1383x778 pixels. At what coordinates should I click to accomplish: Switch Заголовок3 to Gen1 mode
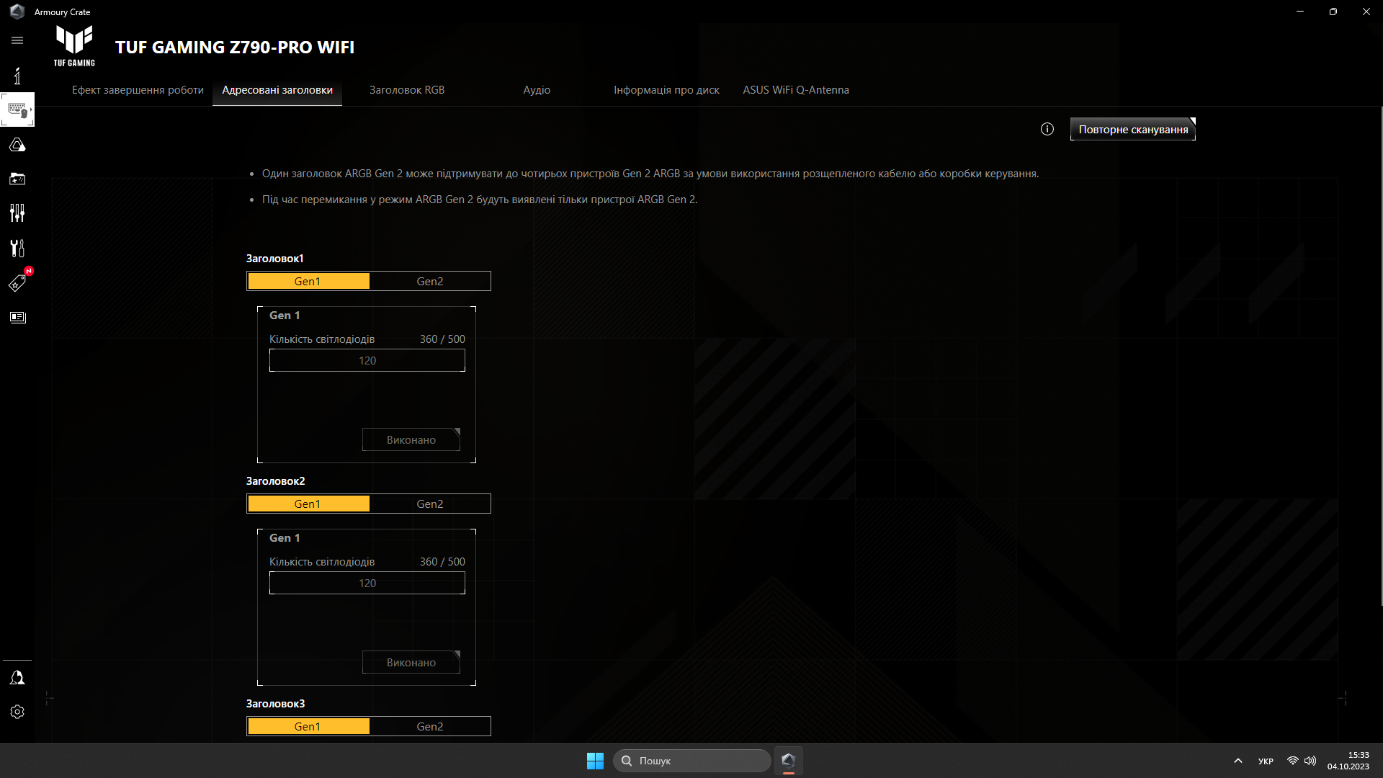pos(308,726)
